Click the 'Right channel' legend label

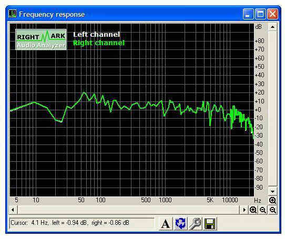pos(99,43)
